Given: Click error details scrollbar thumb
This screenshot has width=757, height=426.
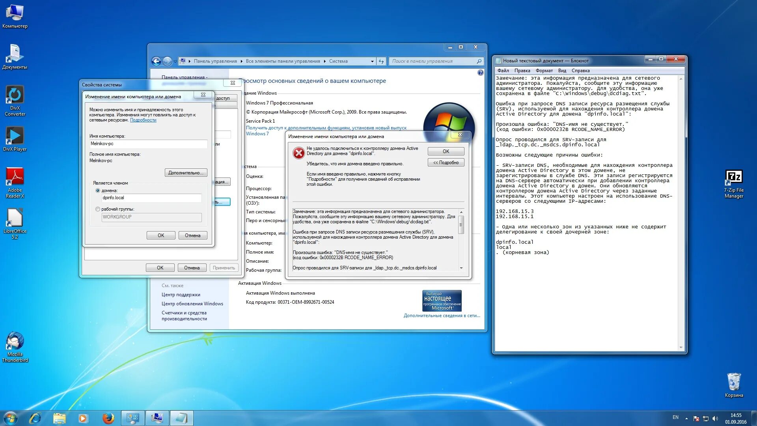Looking at the screenshot, I should pyautogui.click(x=461, y=225).
